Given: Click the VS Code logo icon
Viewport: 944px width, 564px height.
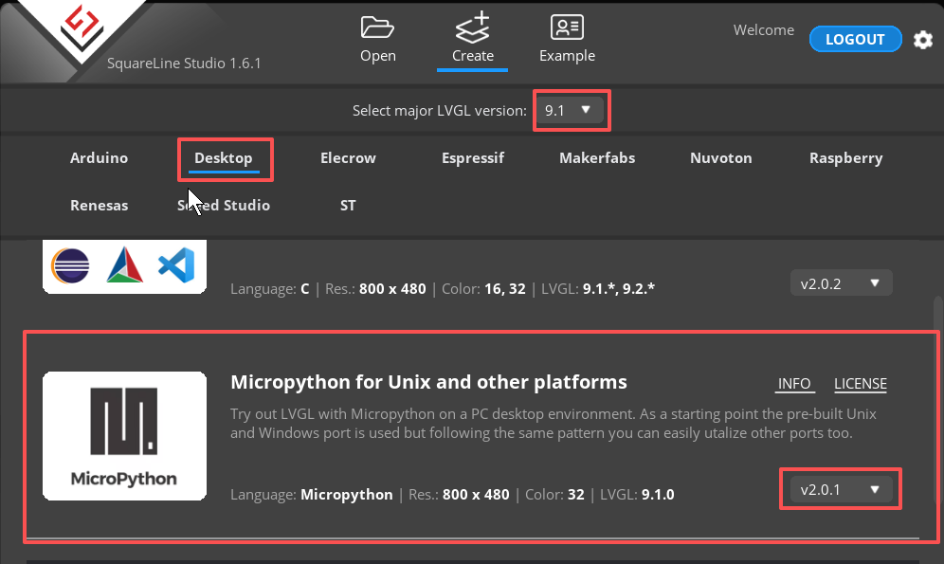Looking at the screenshot, I should [176, 264].
